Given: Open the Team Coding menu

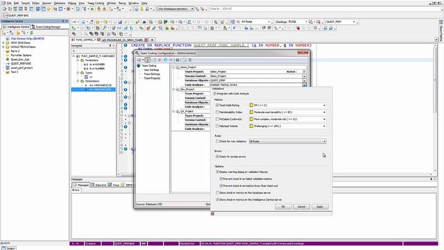Looking at the screenshot, I should point(96,3).
